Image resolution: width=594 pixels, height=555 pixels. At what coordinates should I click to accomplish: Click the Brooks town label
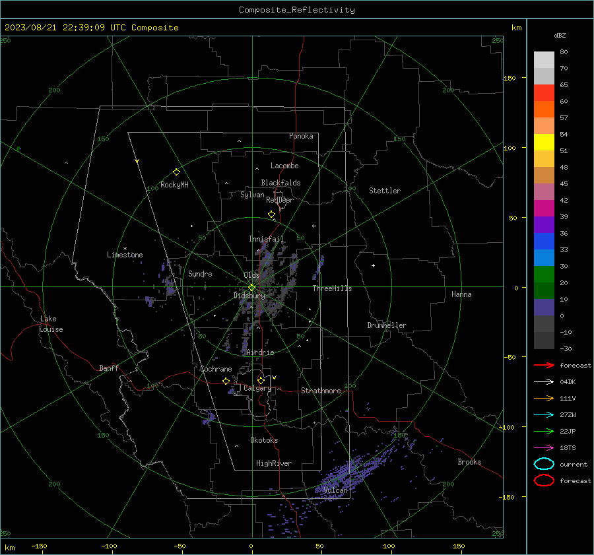pyautogui.click(x=469, y=462)
